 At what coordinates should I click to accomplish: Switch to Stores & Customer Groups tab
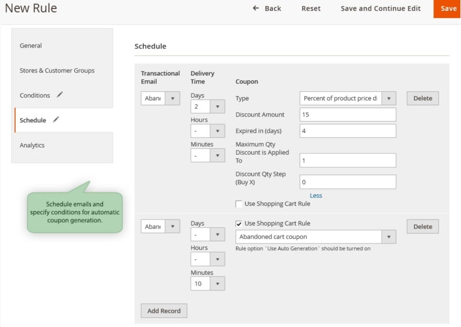coord(57,70)
